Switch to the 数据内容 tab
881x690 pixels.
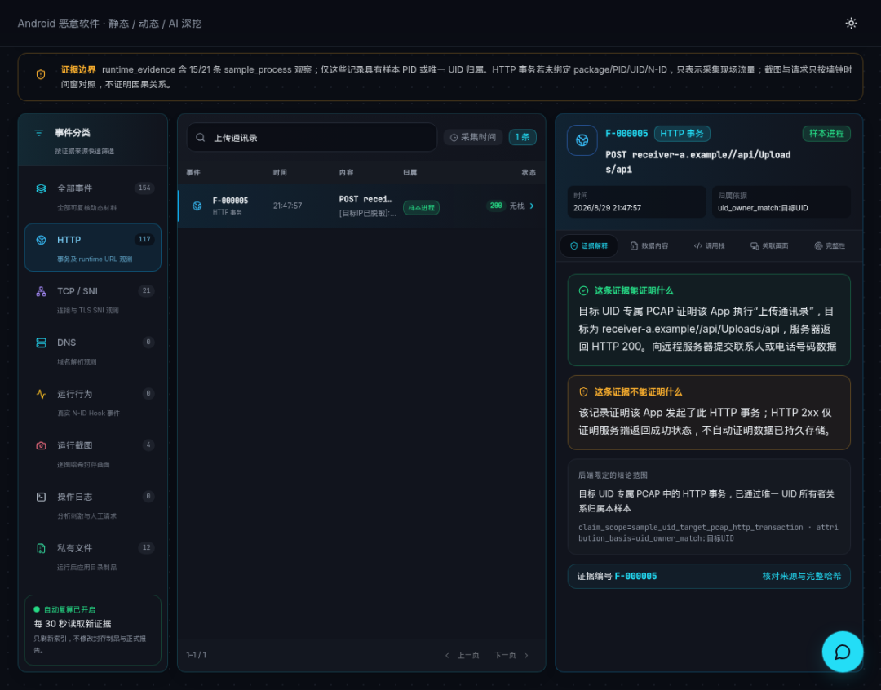pos(649,245)
